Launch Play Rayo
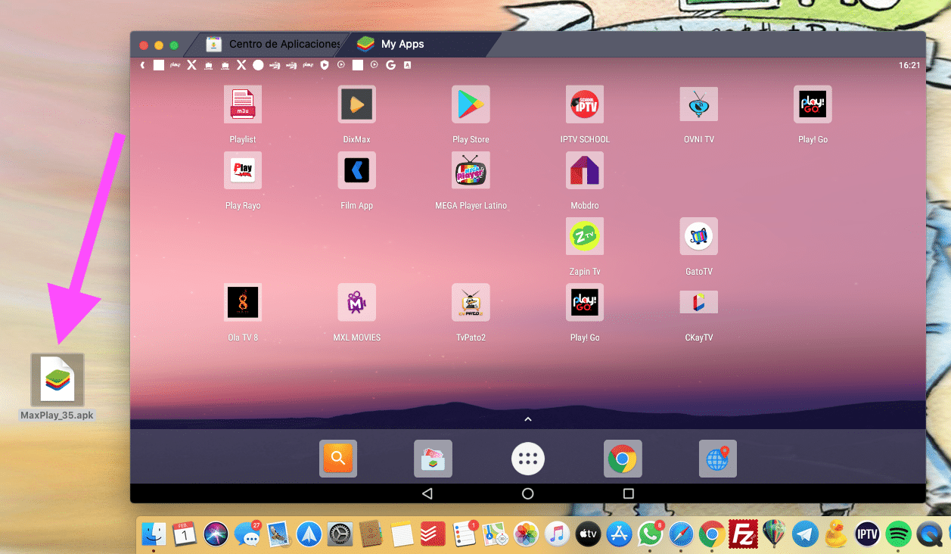Viewport: 951px width, 554px height. [x=243, y=170]
